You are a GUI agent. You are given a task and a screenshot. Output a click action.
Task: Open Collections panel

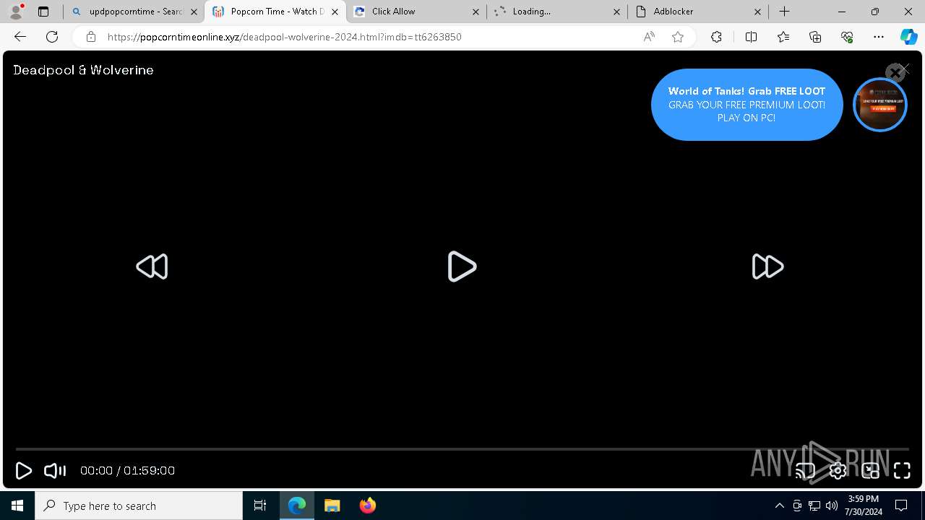tap(815, 37)
